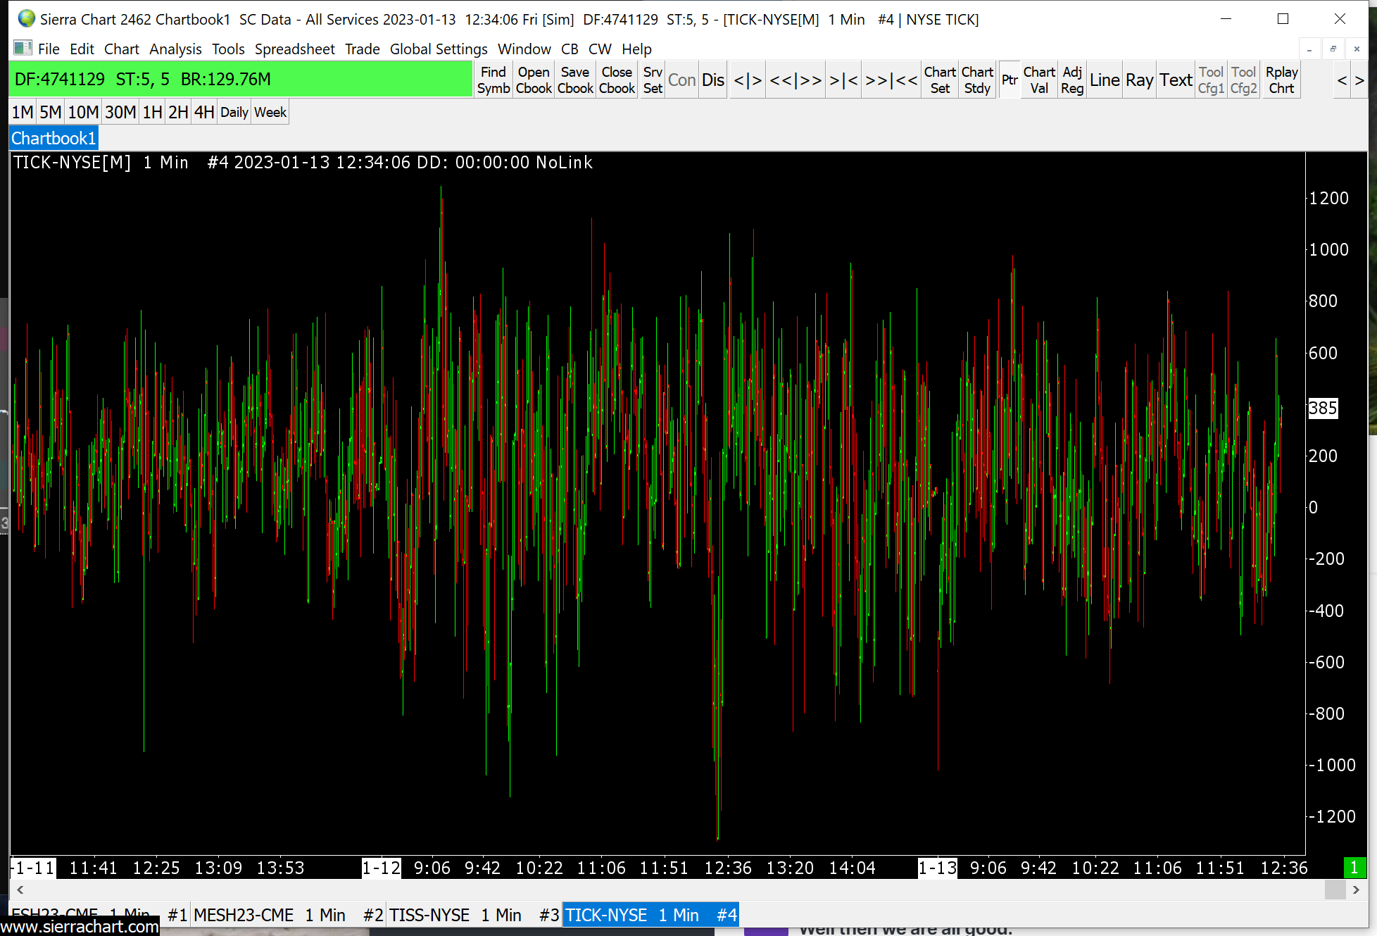The width and height of the screenshot is (1377, 936).
Task: Select the Text drawing tool
Action: pyautogui.click(x=1176, y=80)
